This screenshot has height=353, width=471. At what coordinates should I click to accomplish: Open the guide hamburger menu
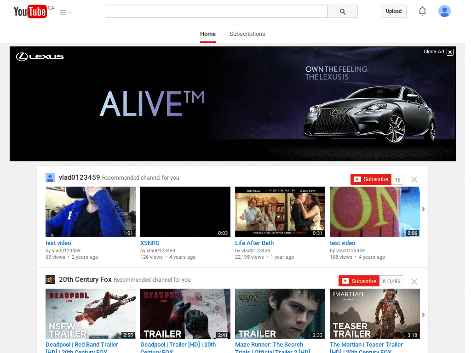click(65, 12)
